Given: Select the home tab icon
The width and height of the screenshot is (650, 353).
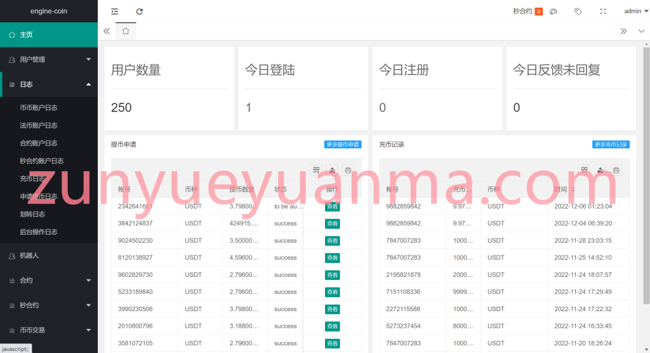Looking at the screenshot, I should [x=126, y=31].
